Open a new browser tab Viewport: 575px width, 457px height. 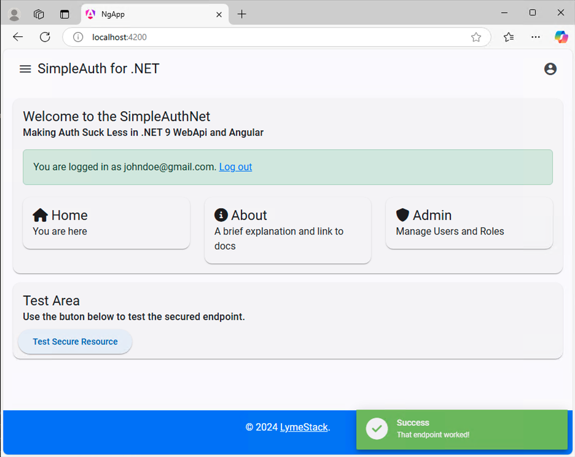(241, 14)
